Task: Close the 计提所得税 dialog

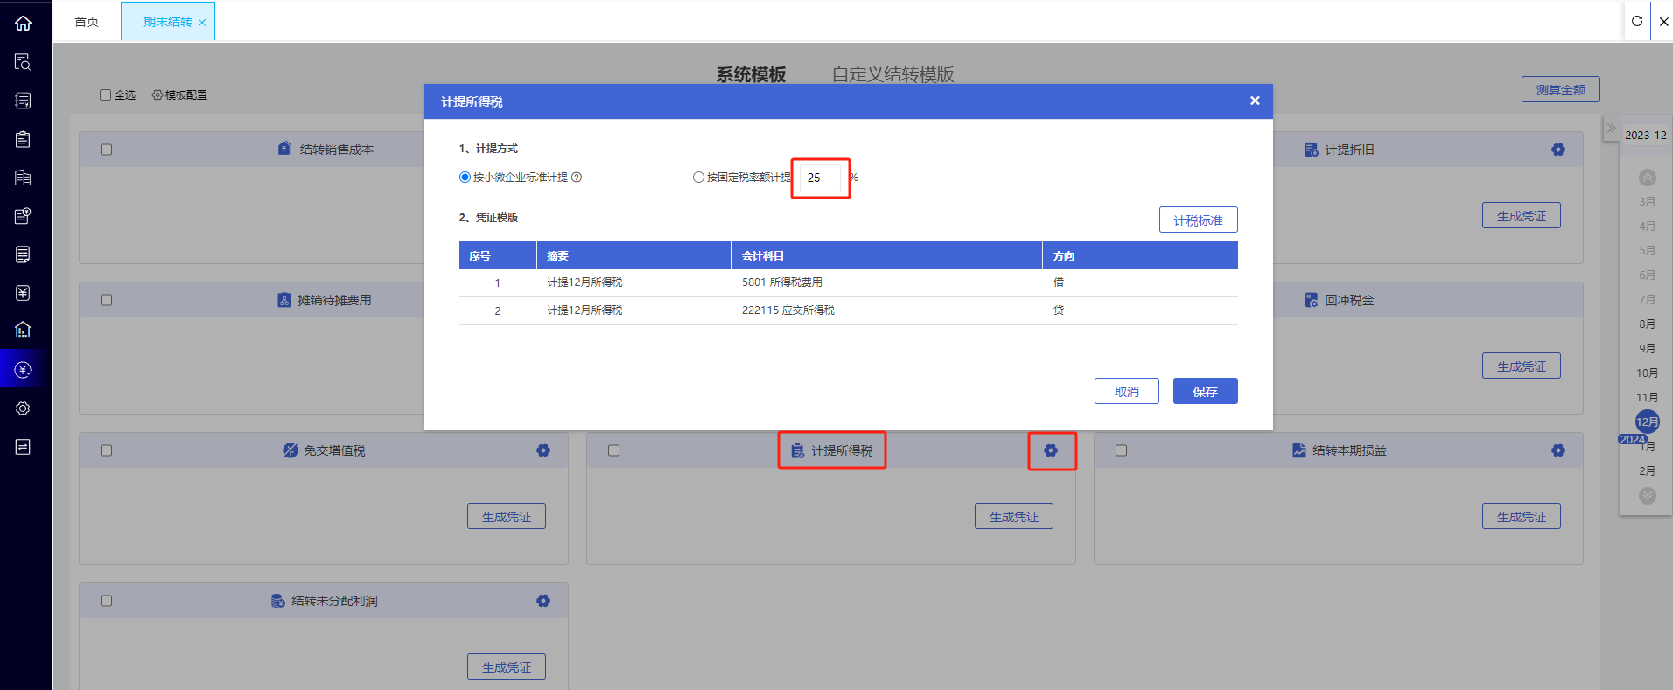Action: point(1255,101)
